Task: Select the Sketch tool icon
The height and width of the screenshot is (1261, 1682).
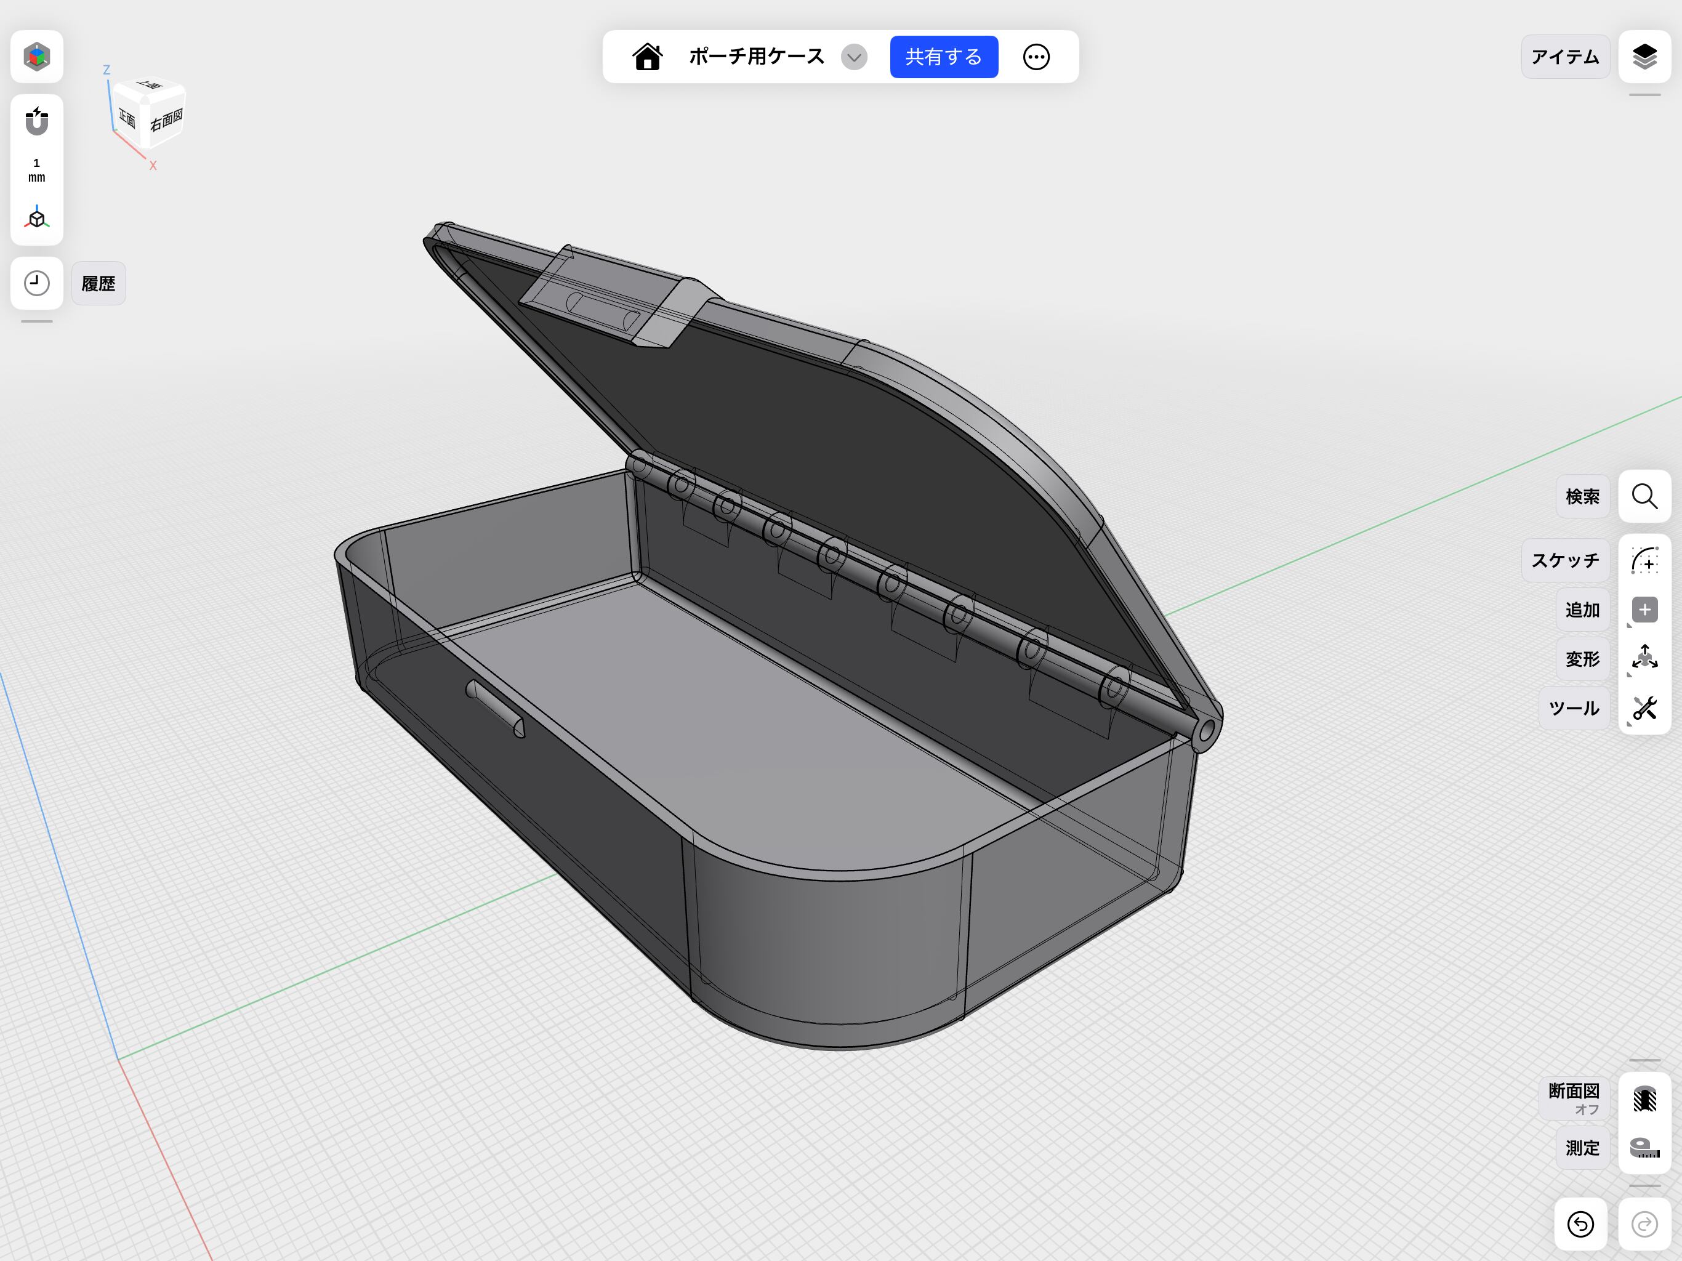Action: pos(1644,560)
